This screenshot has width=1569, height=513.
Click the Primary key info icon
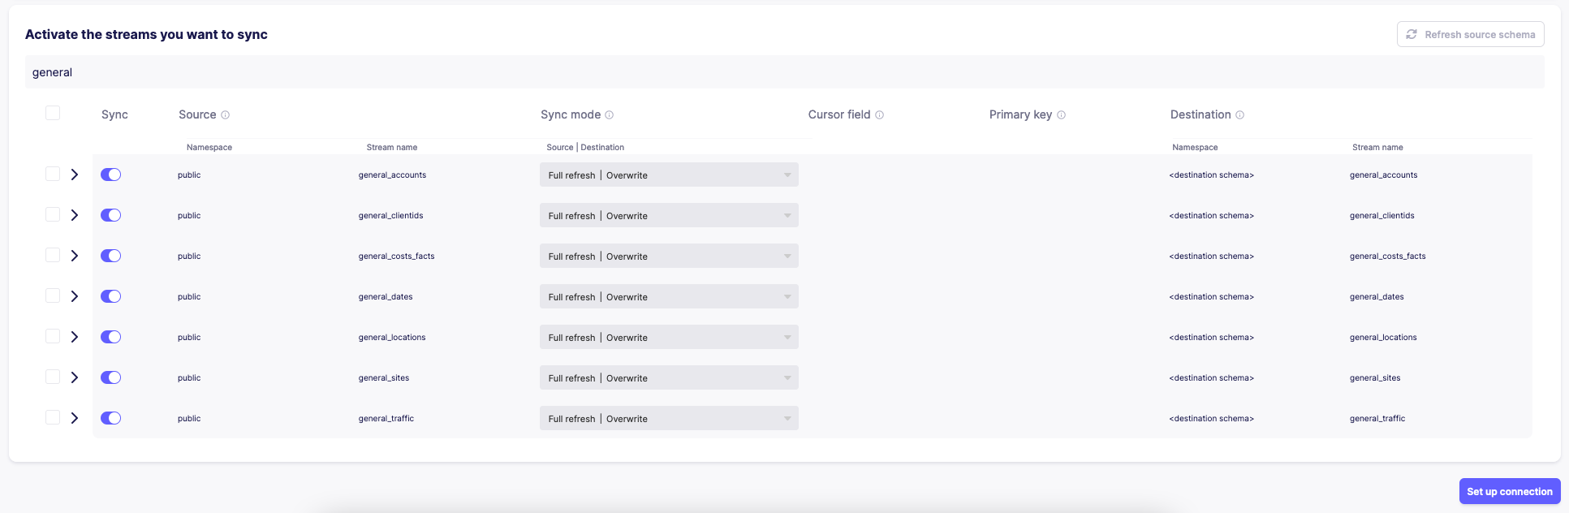tap(1062, 115)
